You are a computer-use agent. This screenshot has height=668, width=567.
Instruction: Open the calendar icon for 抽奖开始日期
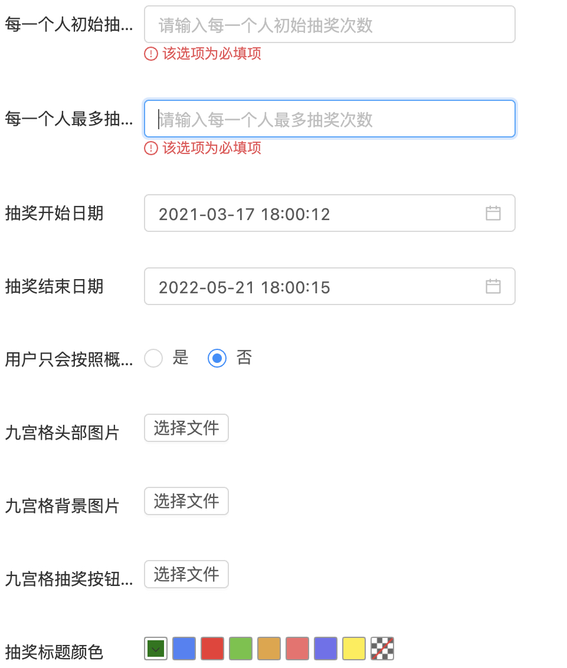[x=494, y=213]
